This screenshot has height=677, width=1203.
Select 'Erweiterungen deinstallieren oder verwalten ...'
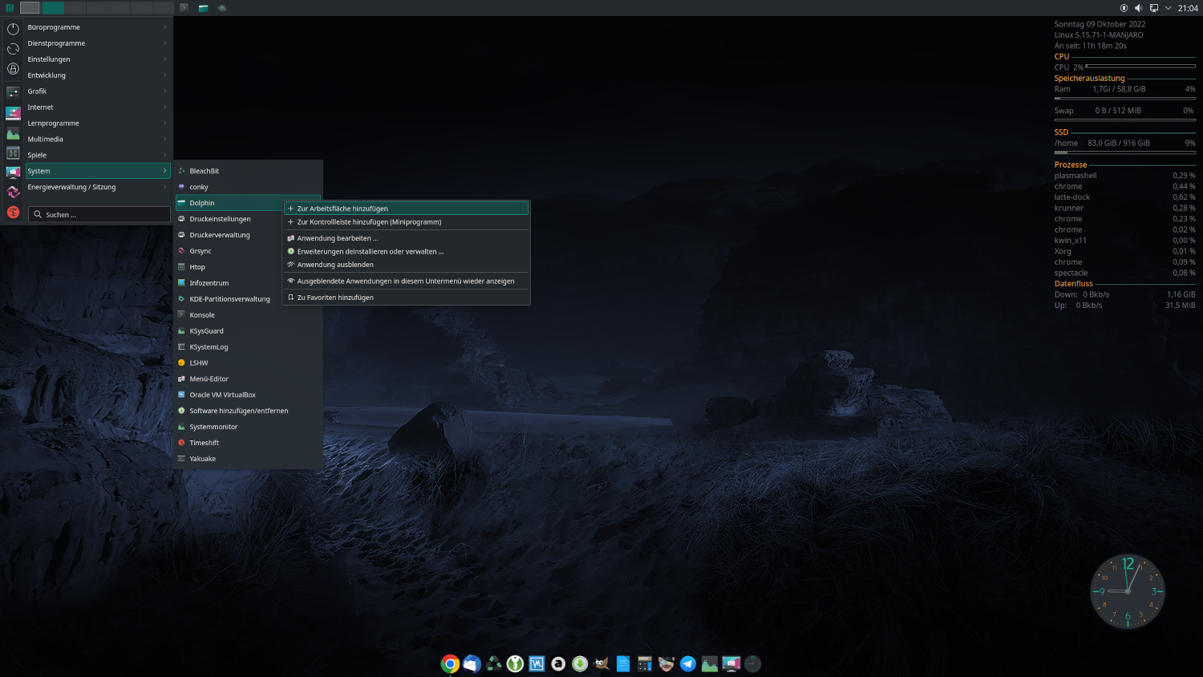click(407, 252)
